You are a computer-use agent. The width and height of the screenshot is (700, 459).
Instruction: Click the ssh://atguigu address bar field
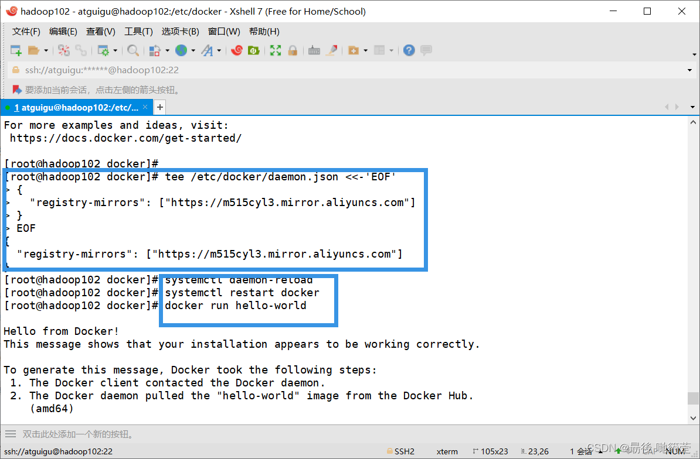(352, 70)
